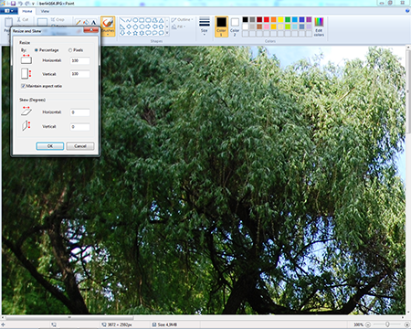Choose the Curve shape

click(129, 20)
